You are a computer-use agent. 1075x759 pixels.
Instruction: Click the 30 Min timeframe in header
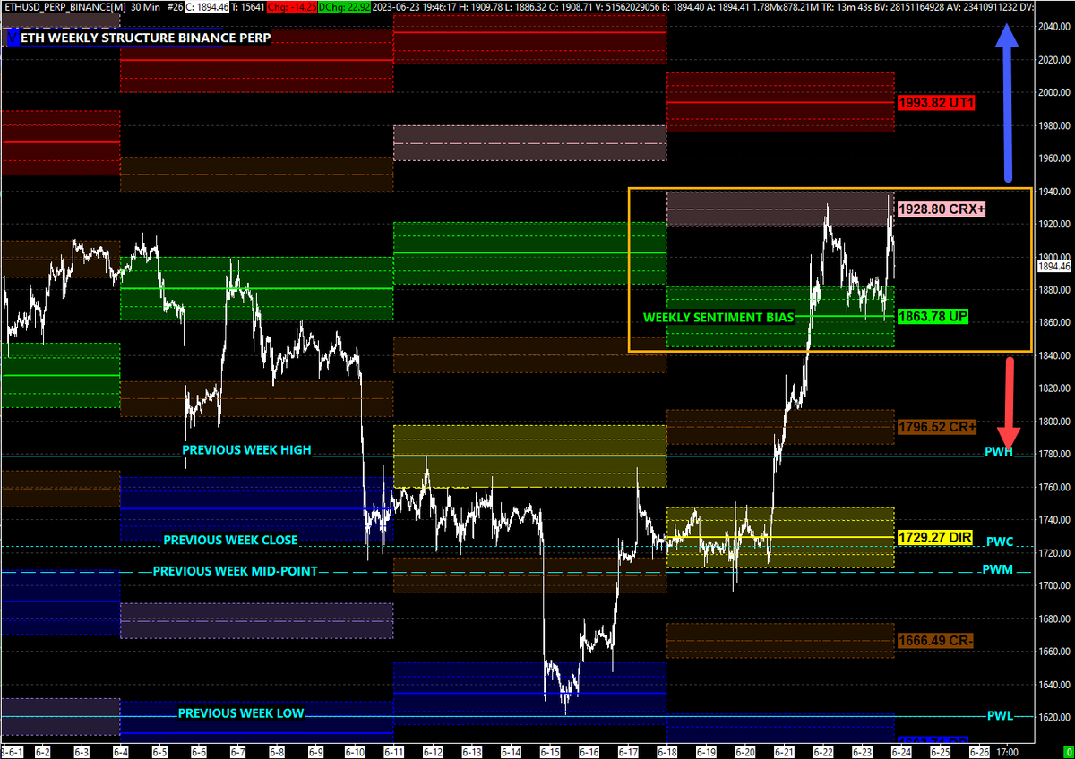pos(145,7)
